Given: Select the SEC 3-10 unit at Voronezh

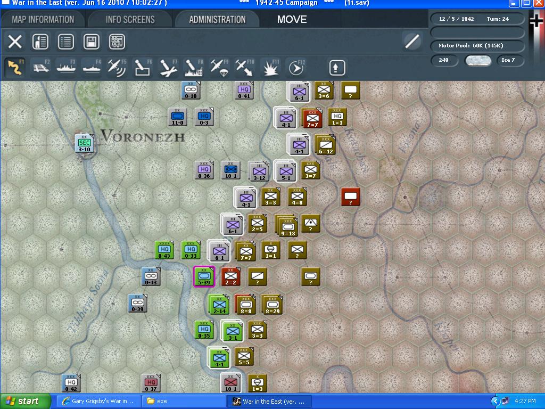Looking at the screenshot, I should point(85,143).
